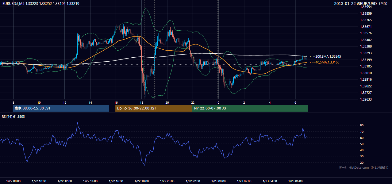
Task: Click the 30 level on the RSI scale
Action: point(362,156)
